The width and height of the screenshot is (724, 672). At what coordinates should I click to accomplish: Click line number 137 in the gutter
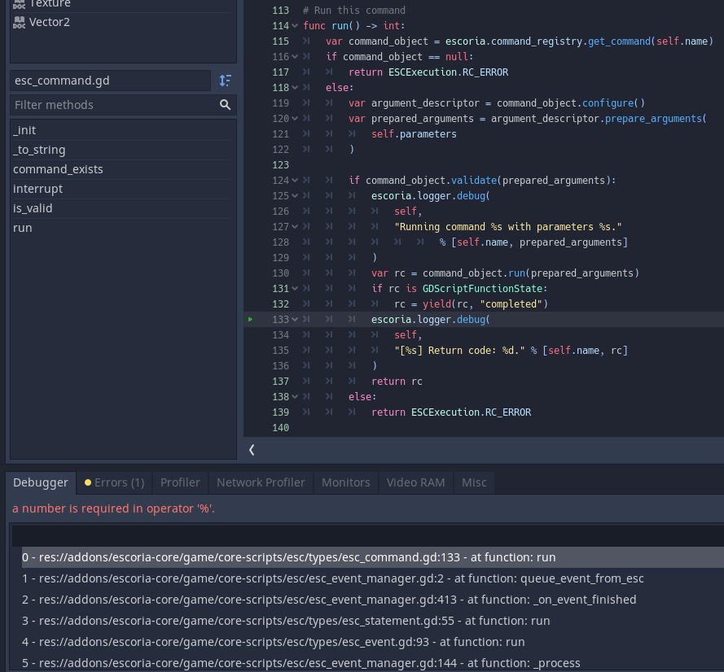[280, 382]
